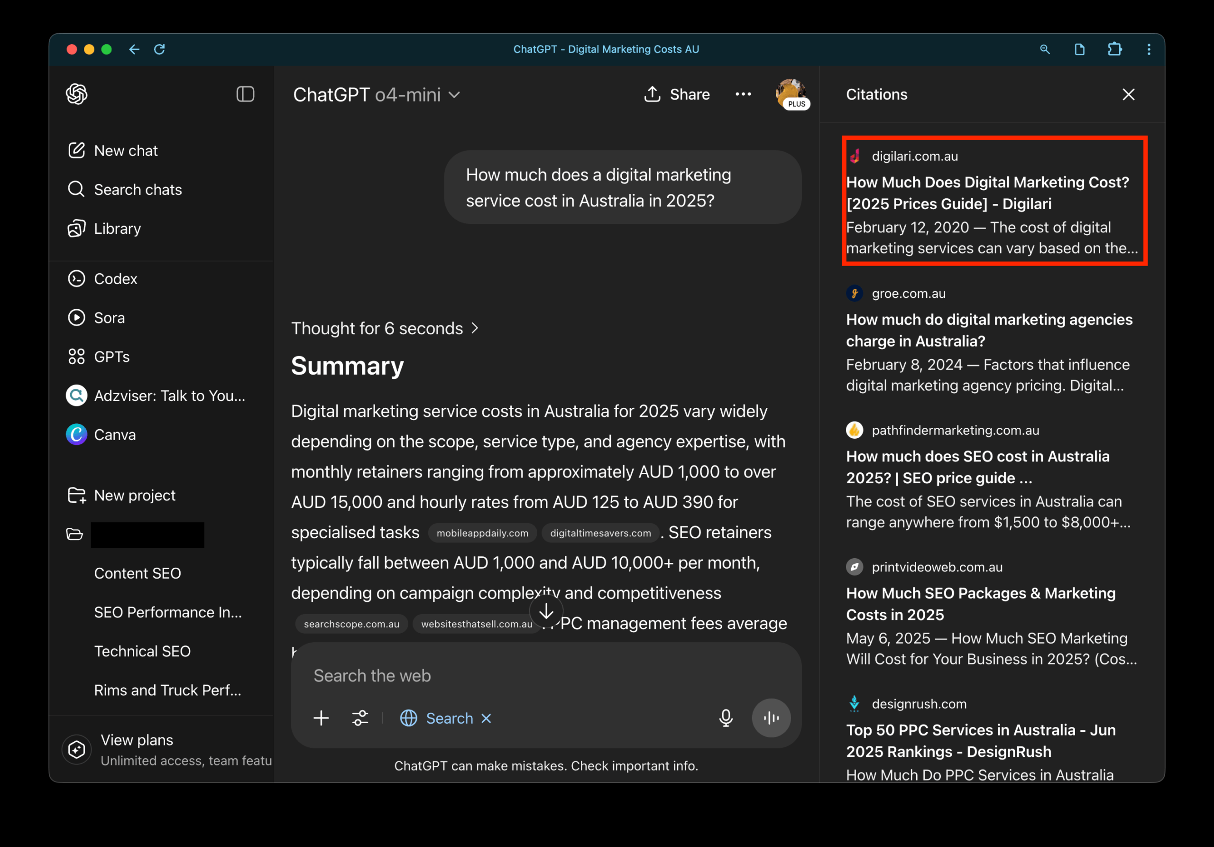
Task: Remove the Search tool with X
Action: (x=487, y=718)
